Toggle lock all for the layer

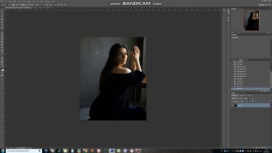tap(242, 102)
